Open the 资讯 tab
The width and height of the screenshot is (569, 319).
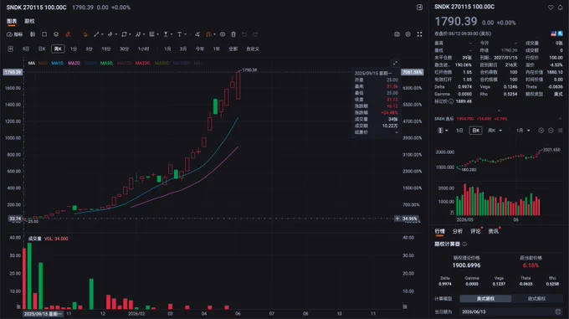493,231
